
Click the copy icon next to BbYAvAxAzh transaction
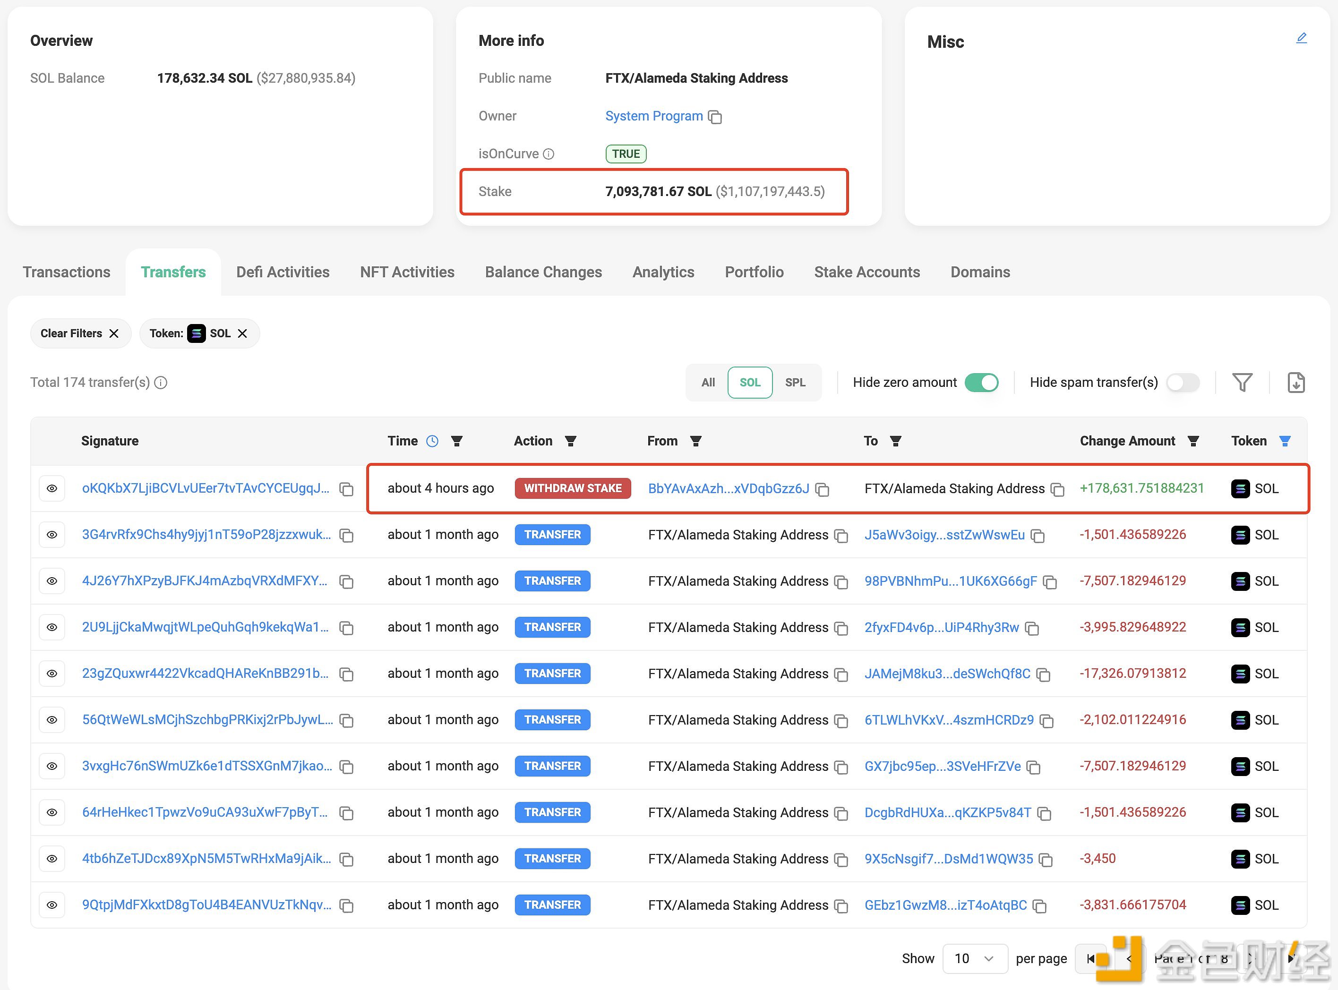pyautogui.click(x=825, y=489)
